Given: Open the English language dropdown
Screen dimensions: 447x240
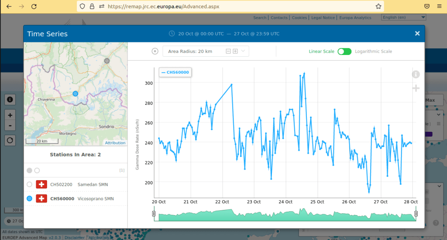Looking at the screenshot, I should (x=403, y=17).
